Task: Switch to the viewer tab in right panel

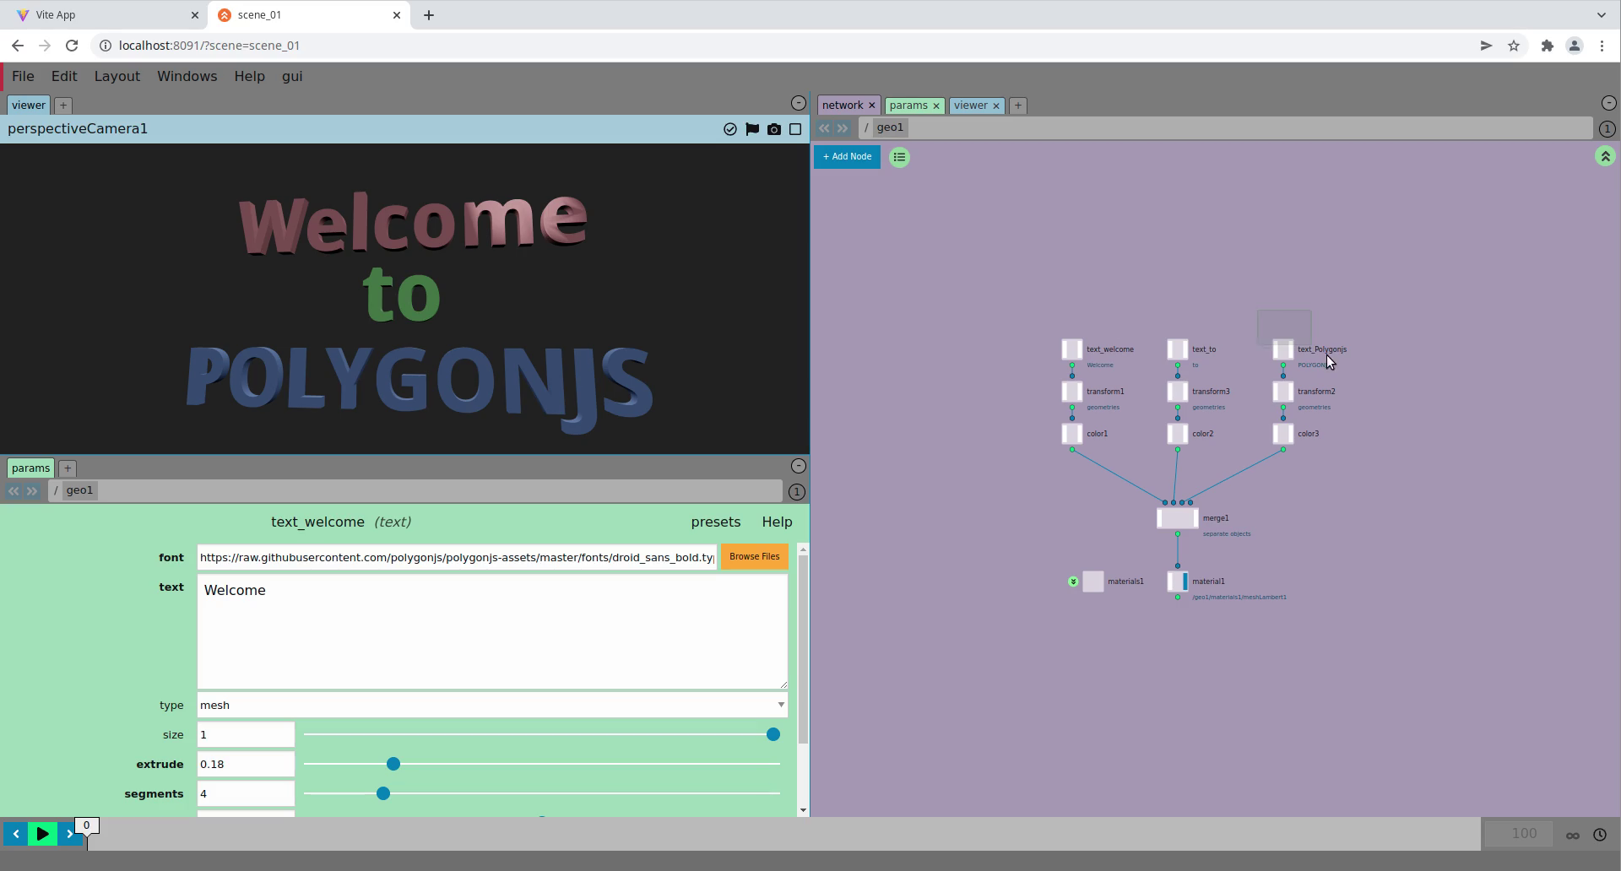Action: (x=971, y=105)
